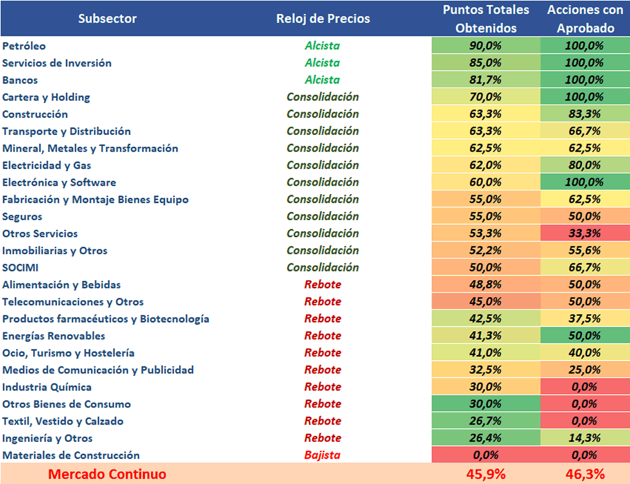This screenshot has width=630, height=484.
Task: Click the Bajista price clock cell
Action: click(x=322, y=455)
